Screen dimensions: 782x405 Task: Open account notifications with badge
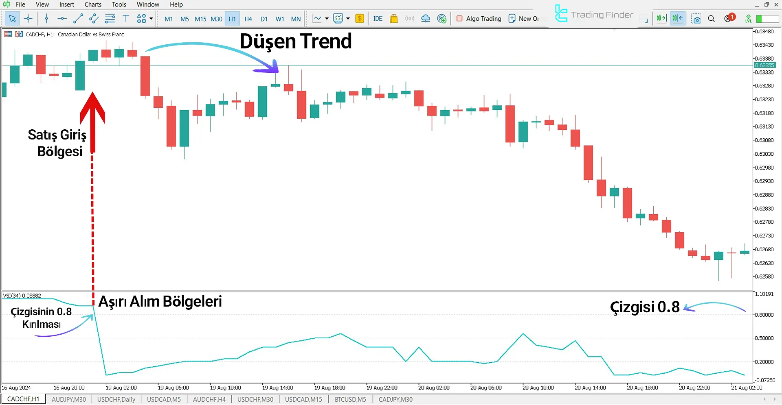(728, 18)
